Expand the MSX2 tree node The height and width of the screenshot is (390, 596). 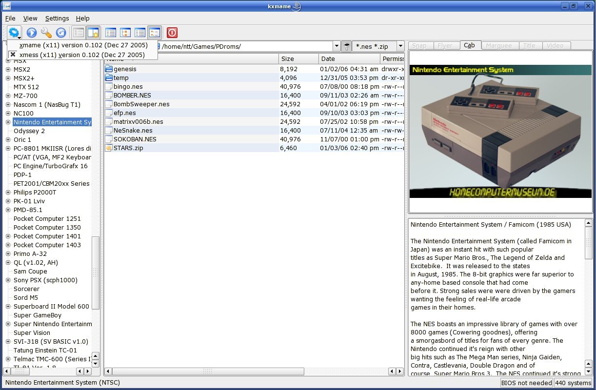point(8,70)
